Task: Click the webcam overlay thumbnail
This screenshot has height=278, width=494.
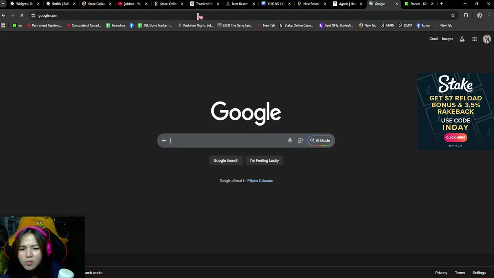Action: pyautogui.click(x=42, y=247)
